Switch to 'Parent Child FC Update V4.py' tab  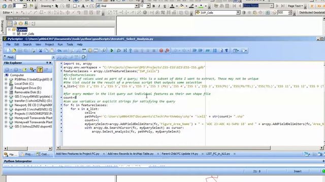click(180, 154)
